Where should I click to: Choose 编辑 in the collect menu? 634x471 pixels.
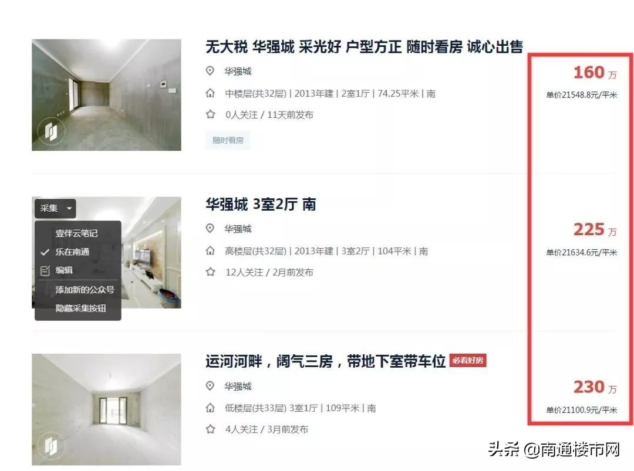point(78,270)
